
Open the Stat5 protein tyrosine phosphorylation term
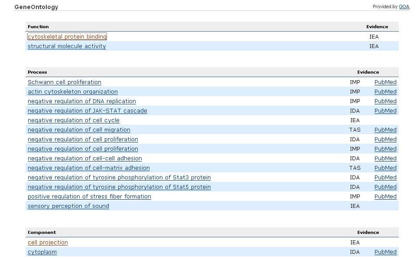click(x=119, y=187)
